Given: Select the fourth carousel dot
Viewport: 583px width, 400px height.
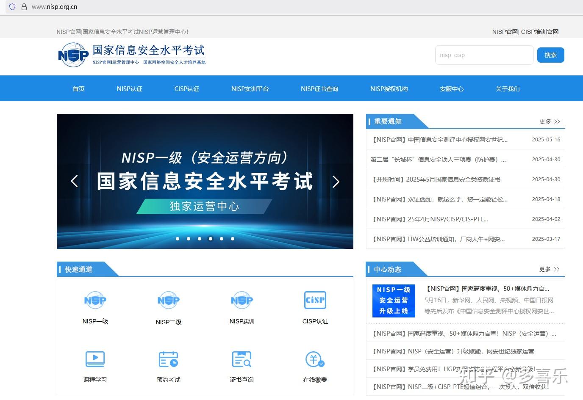Looking at the screenshot, I should [211, 239].
